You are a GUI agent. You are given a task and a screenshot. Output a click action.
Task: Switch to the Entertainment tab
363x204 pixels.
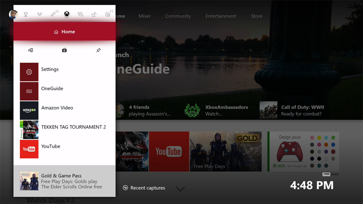click(x=221, y=16)
